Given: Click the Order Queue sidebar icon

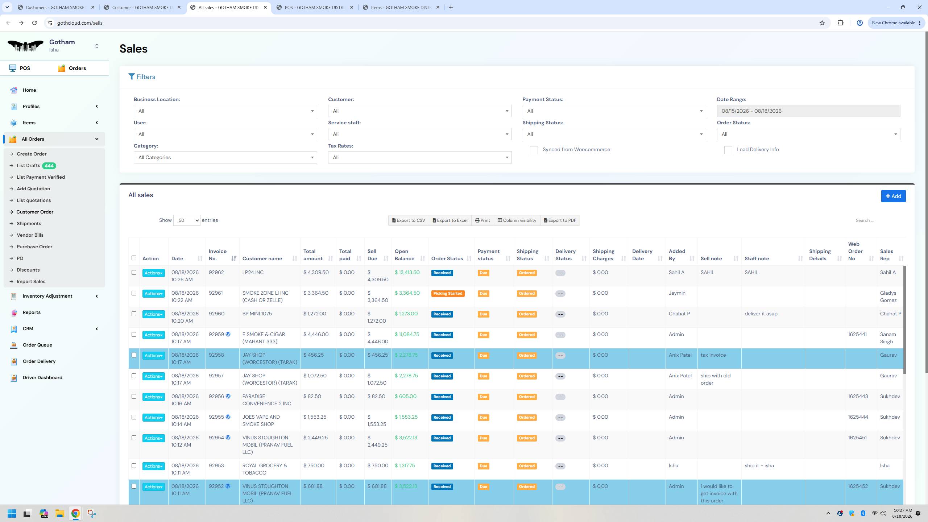Looking at the screenshot, I should (14, 345).
